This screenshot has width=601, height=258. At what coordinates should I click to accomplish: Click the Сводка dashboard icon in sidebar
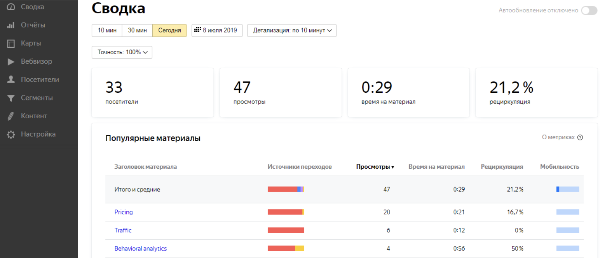point(11,7)
